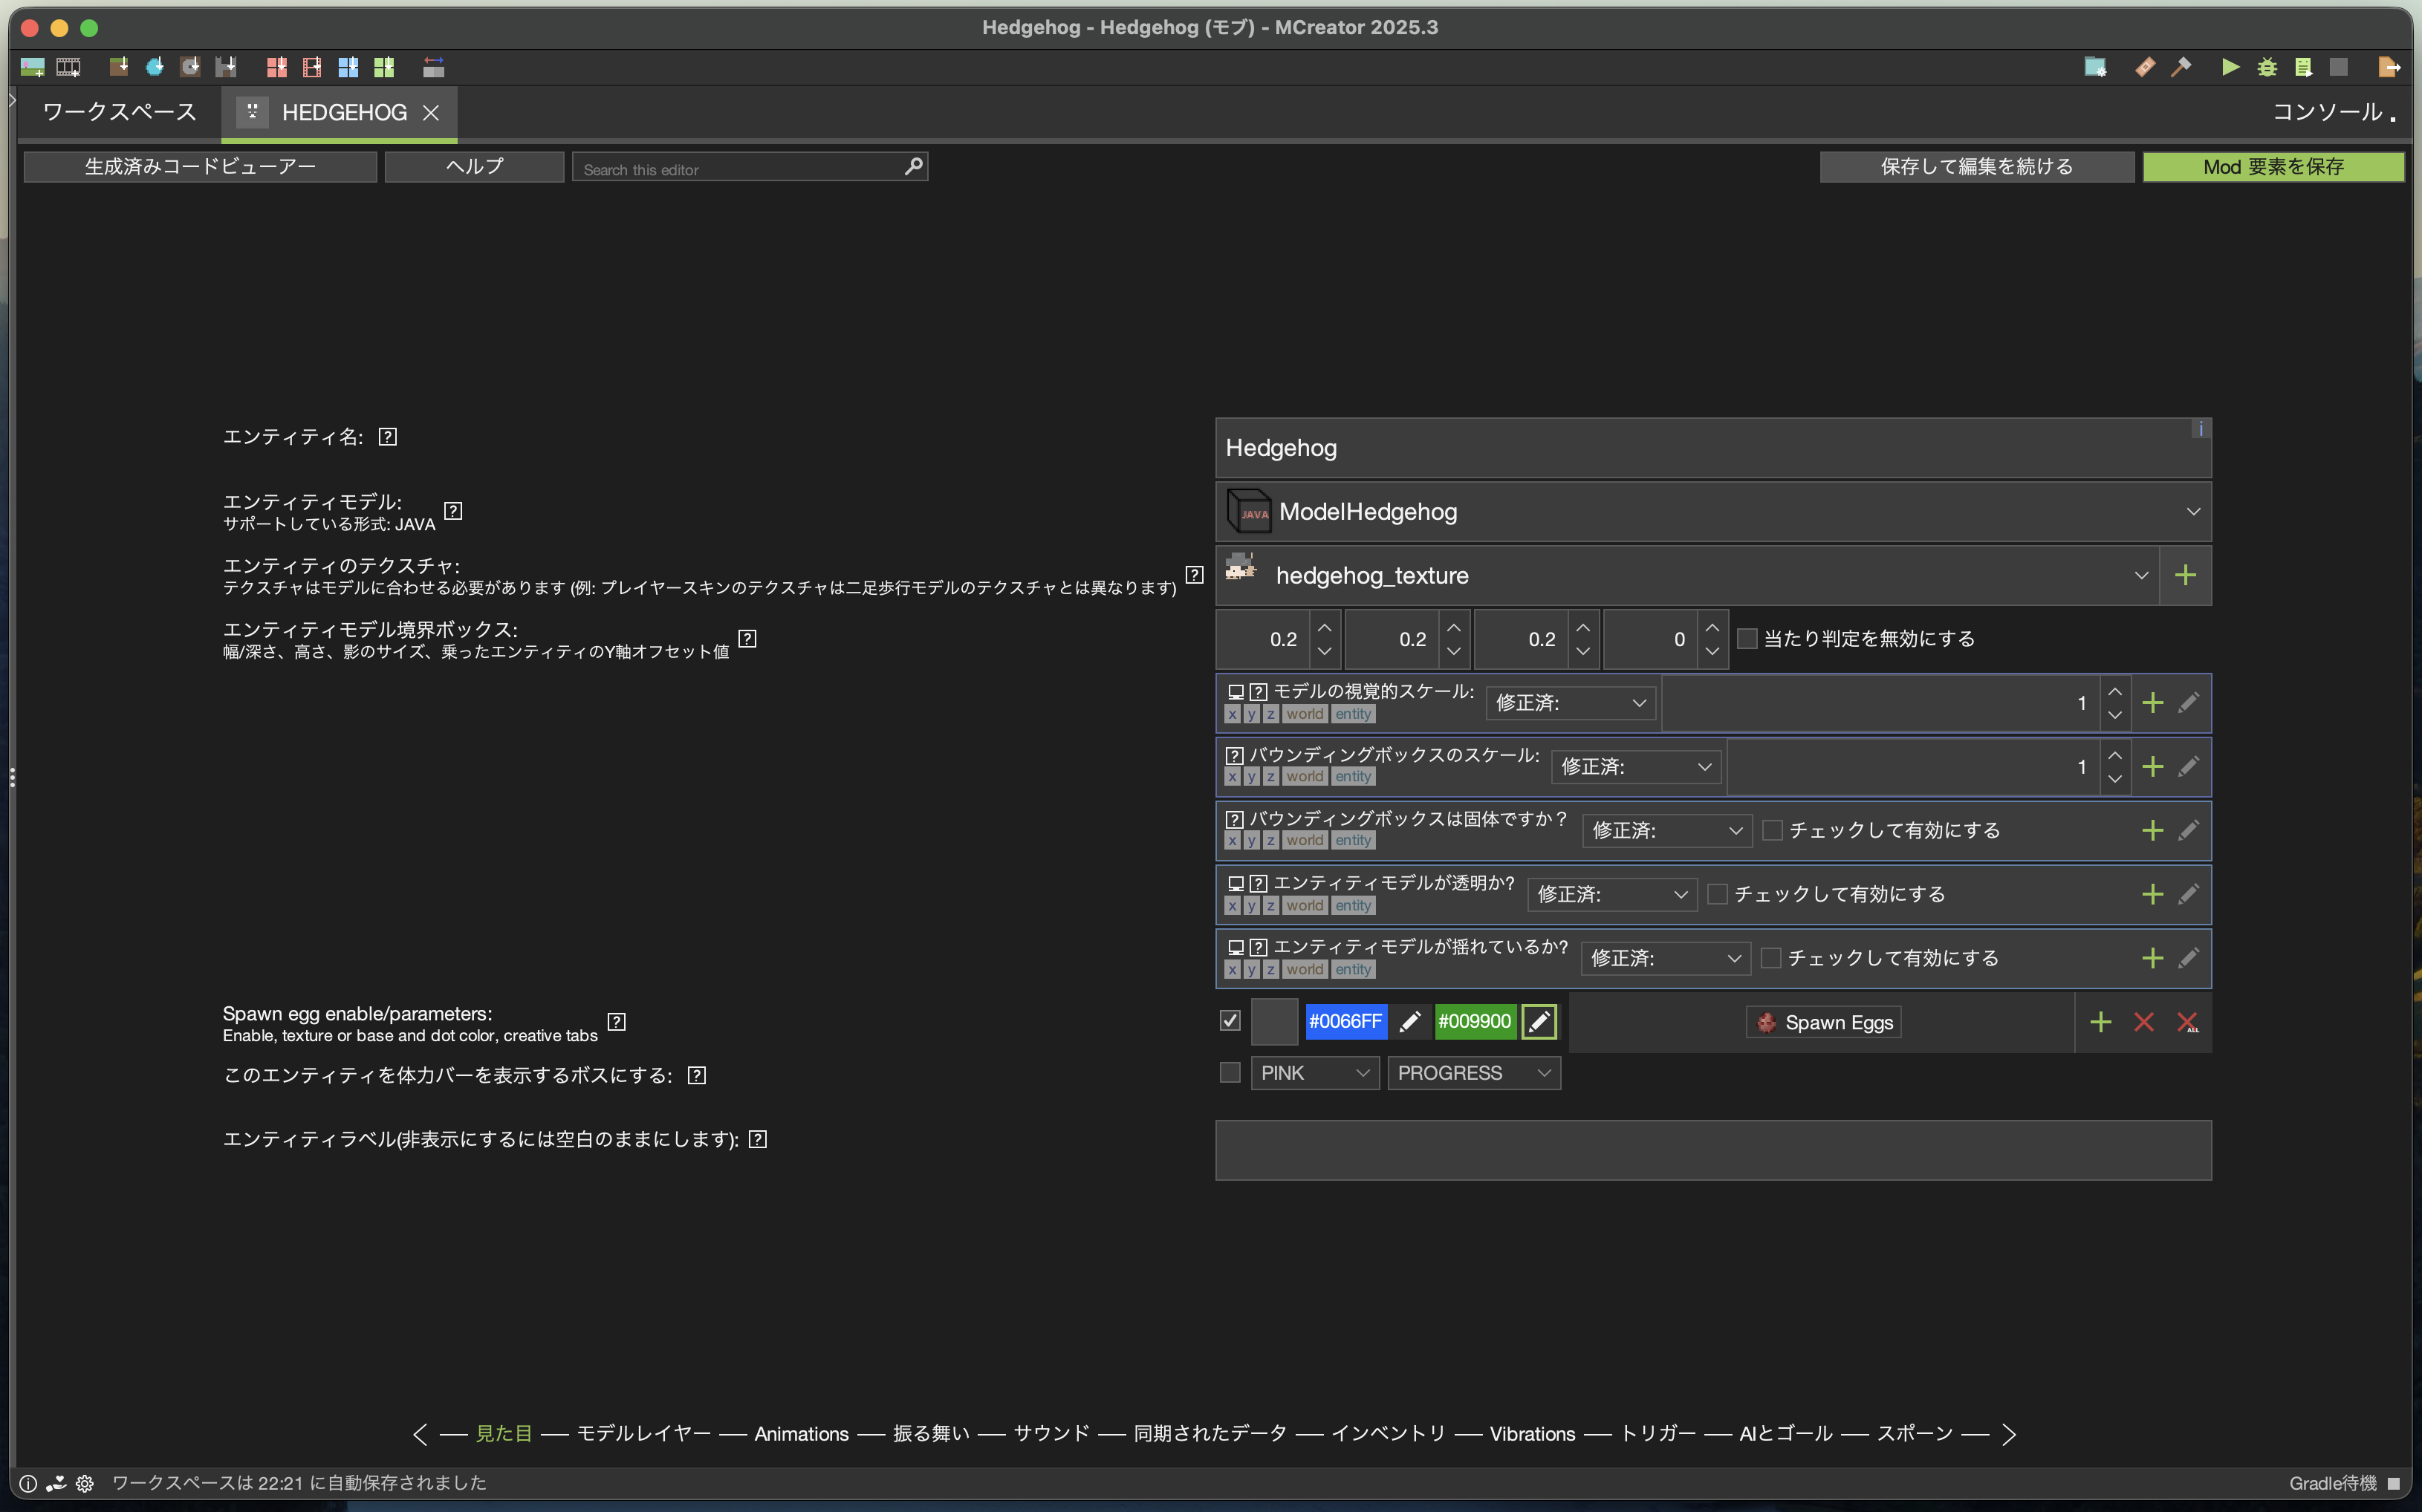Screen dimensions: 2422x1512
Task: Click the green Debug bug icon
Action: tap(2267, 67)
